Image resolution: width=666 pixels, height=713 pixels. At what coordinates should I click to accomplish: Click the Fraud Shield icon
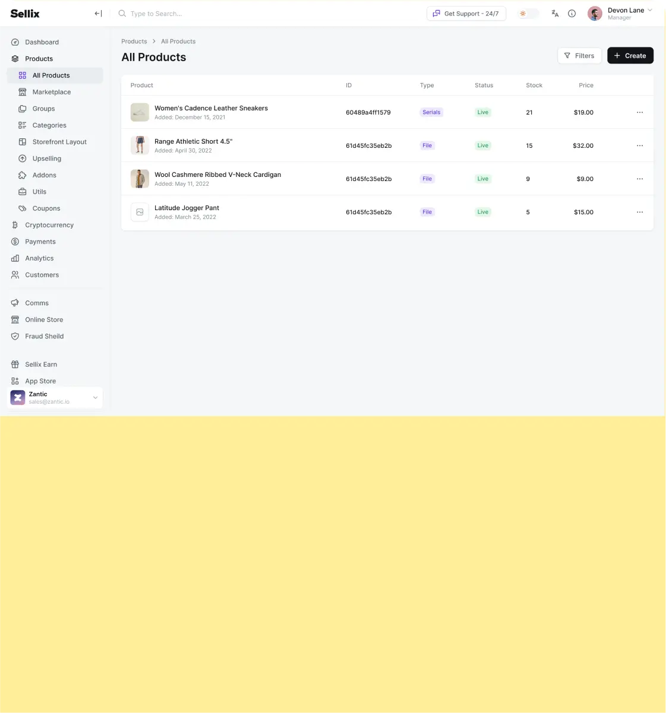pyautogui.click(x=15, y=336)
